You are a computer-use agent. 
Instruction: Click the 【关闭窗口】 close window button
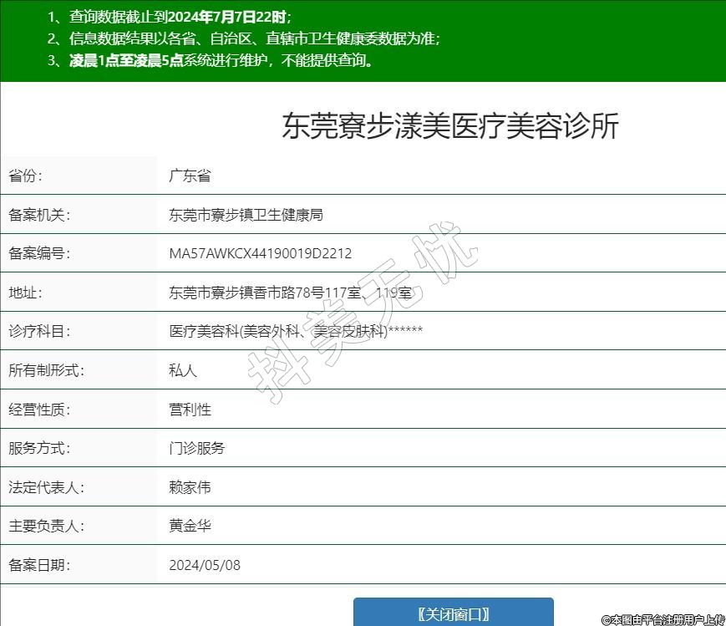453,613
